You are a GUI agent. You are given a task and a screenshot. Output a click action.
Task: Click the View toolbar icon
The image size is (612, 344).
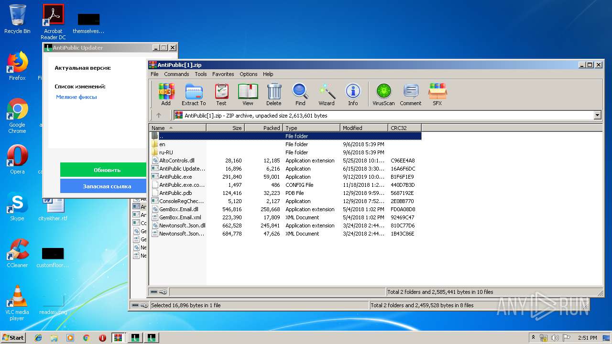pyautogui.click(x=248, y=94)
